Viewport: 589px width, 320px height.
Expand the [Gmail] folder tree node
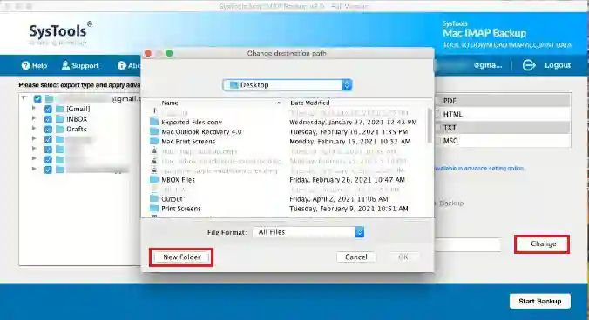point(34,109)
